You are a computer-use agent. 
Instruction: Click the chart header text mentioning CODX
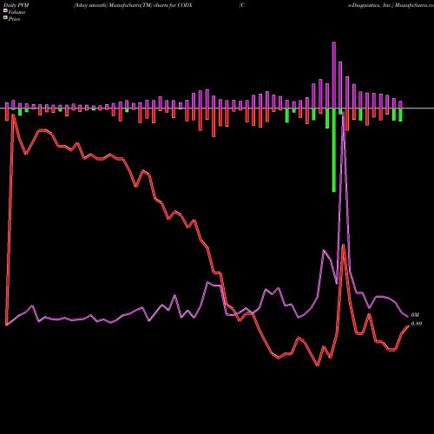[133, 5]
